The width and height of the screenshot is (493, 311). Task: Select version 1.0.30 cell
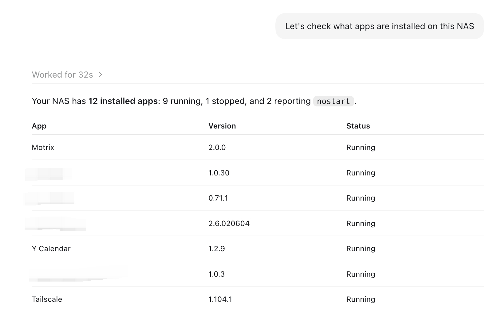219,173
